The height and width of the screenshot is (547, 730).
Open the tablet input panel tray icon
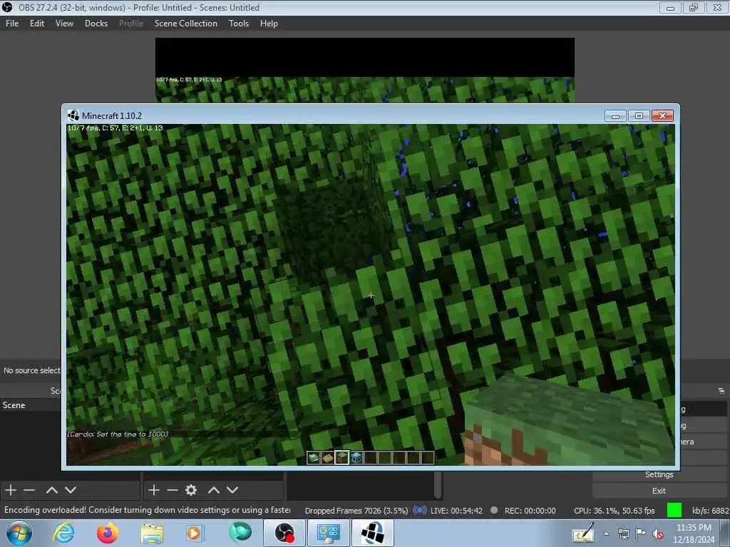pyautogui.click(x=583, y=533)
